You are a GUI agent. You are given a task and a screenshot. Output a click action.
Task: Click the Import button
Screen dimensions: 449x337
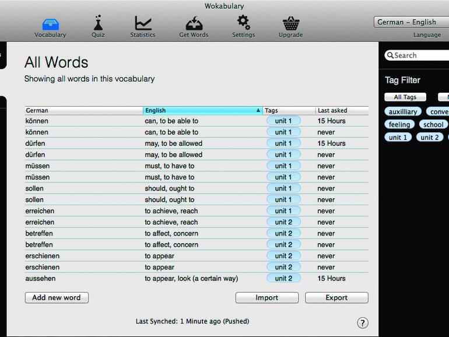[x=267, y=297]
